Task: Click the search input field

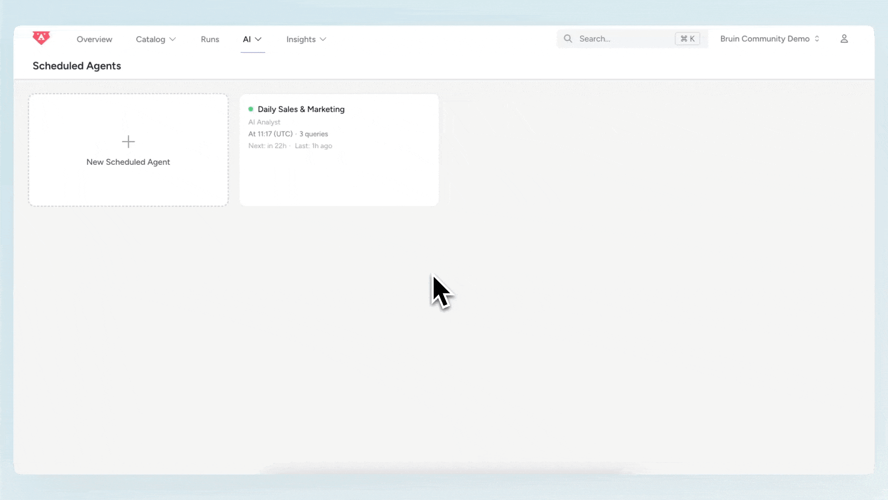Action: point(615,38)
